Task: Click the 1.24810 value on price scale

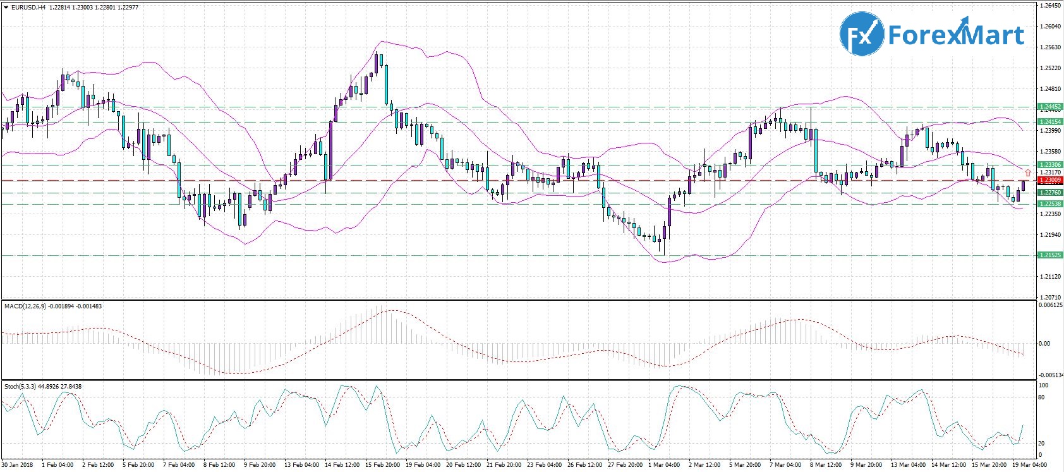Action: point(1051,89)
